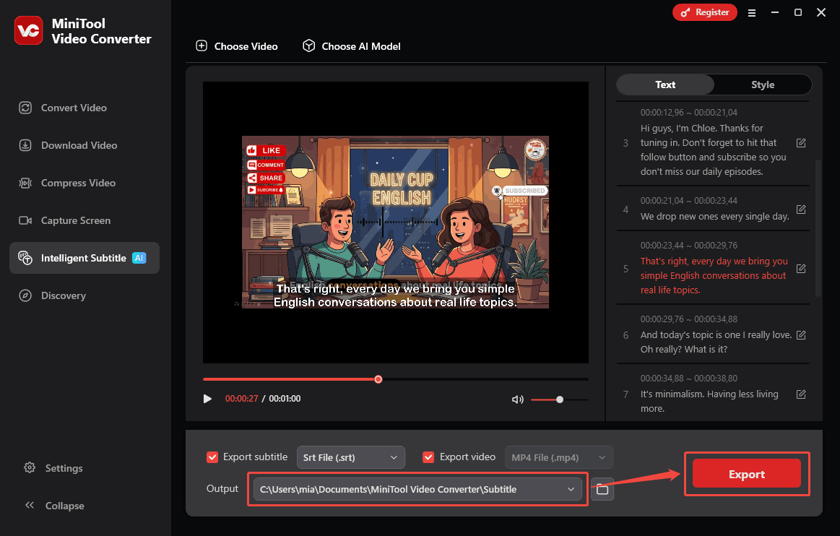Click the folder icon to browse output location

tap(602, 489)
